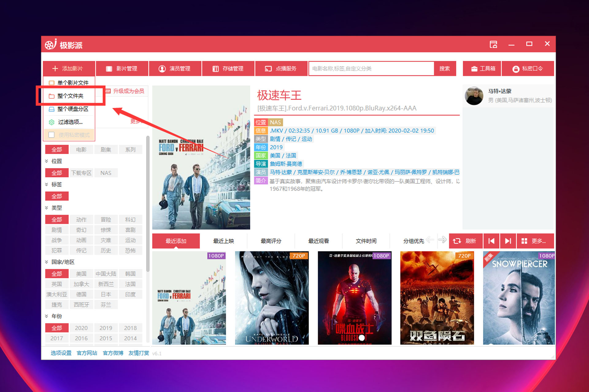The image size is (589, 392).
Task: Filter genre by Action (动作)
Action: 81,220
